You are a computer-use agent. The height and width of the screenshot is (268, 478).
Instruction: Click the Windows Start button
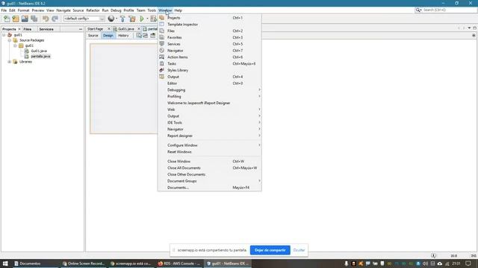5,264
